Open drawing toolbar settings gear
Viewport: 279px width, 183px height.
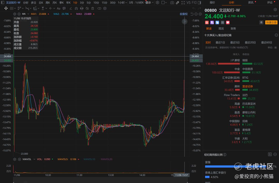(105, 8)
